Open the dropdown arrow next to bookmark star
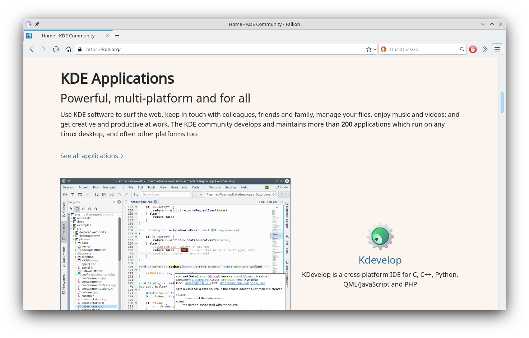The image size is (529, 338). pos(375,49)
